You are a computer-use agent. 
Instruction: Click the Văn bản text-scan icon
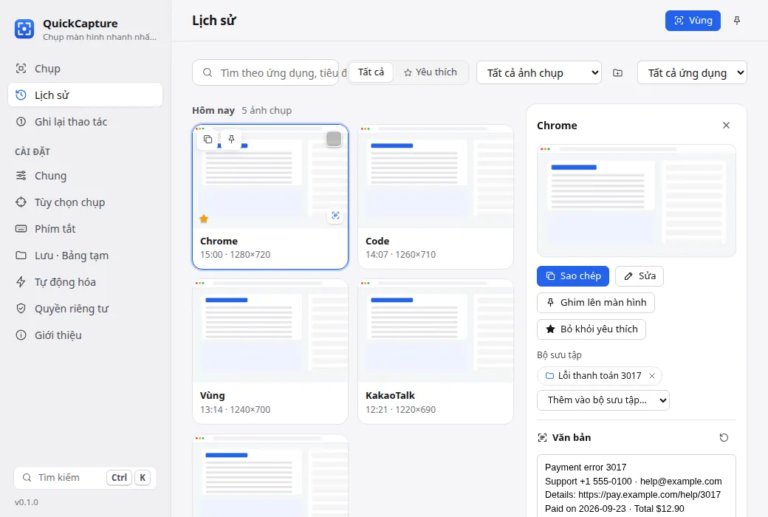542,438
